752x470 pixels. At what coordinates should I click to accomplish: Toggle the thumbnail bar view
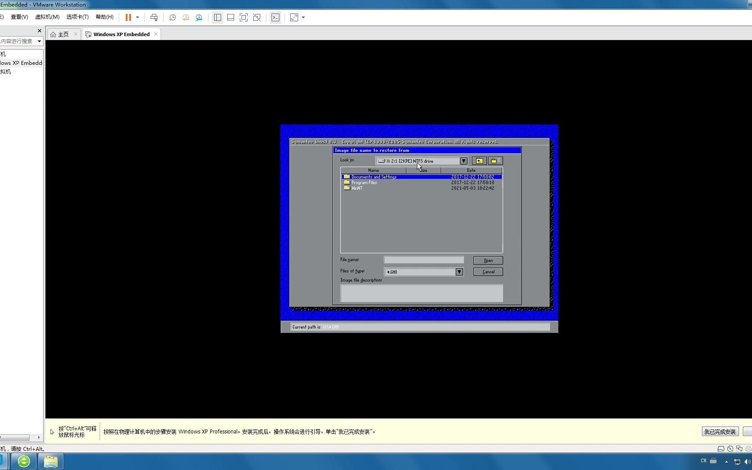pos(231,17)
